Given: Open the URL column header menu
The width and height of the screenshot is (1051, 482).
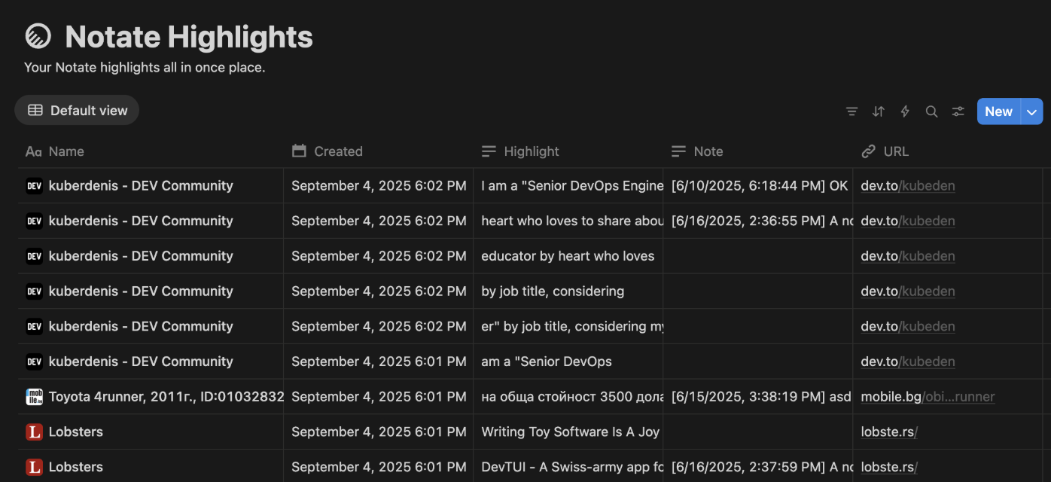Looking at the screenshot, I should (896, 151).
